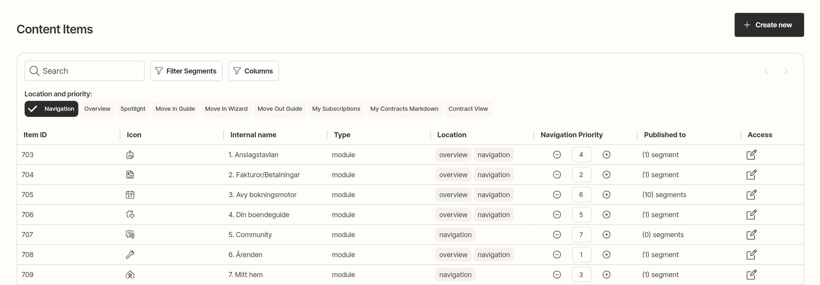Open edit access for item 705
The image size is (820, 285).
pos(751,195)
